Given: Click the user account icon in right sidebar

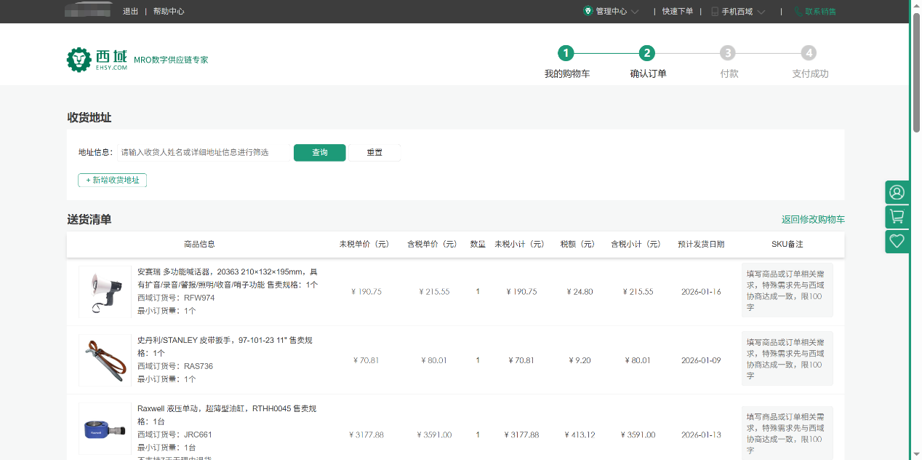Looking at the screenshot, I should click(897, 192).
